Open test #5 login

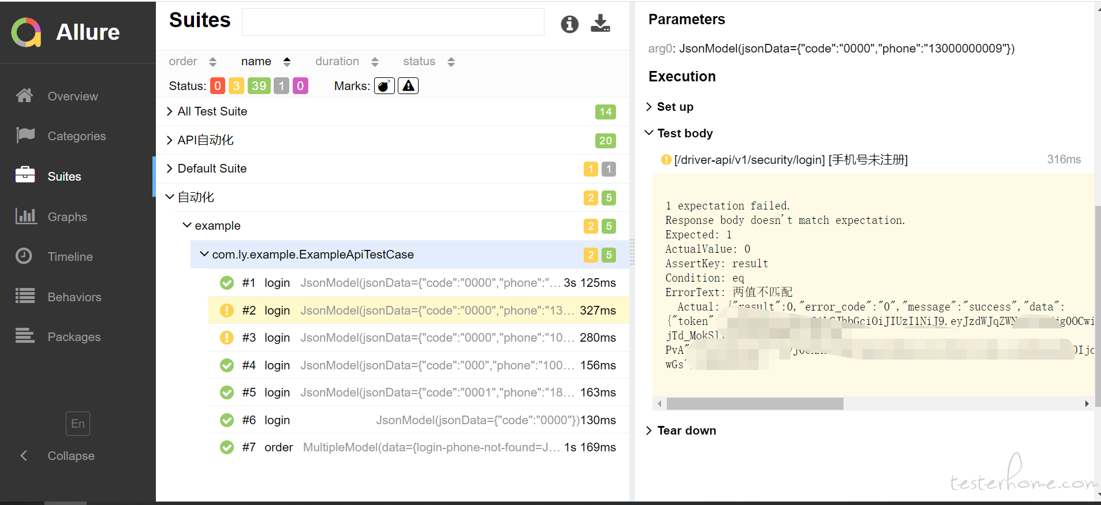click(419, 392)
